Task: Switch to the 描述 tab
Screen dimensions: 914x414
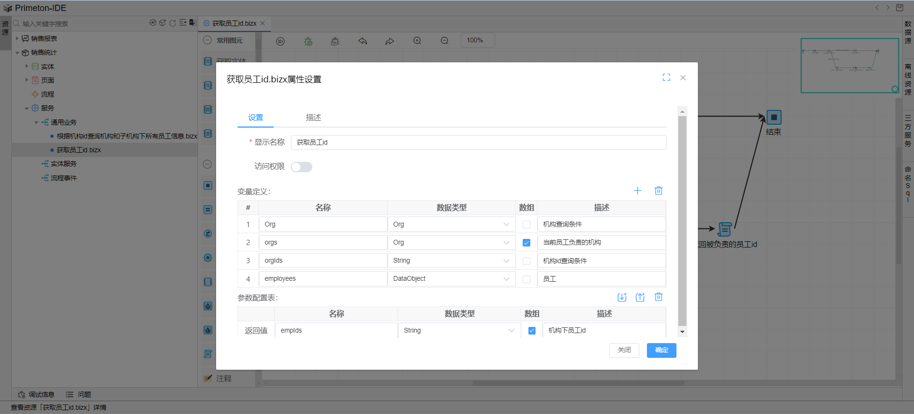Action: click(313, 118)
